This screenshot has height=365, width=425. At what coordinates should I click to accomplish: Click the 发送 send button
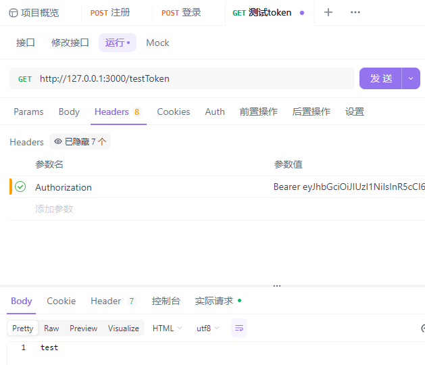pos(381,78)
